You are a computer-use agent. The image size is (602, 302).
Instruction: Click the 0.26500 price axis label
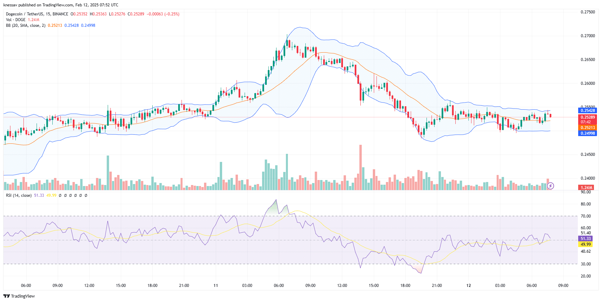pyautogui.click(x=588, y=60)
